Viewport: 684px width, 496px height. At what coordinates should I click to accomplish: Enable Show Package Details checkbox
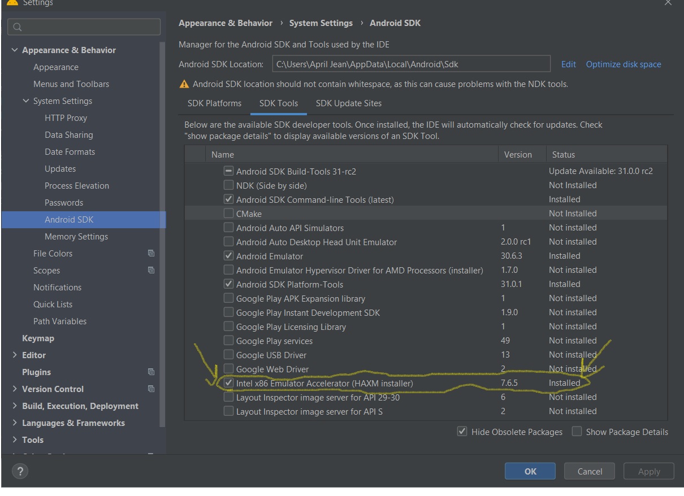coord(577,432)
